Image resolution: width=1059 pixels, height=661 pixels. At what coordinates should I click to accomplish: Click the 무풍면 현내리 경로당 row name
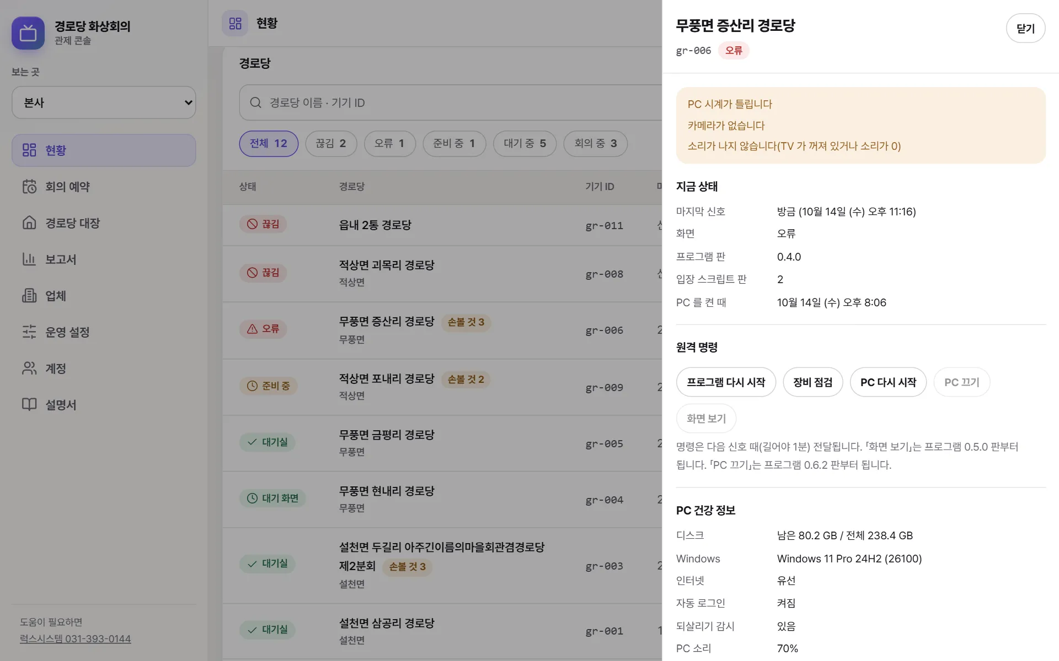pyautogui.click(x=387, y=491)
